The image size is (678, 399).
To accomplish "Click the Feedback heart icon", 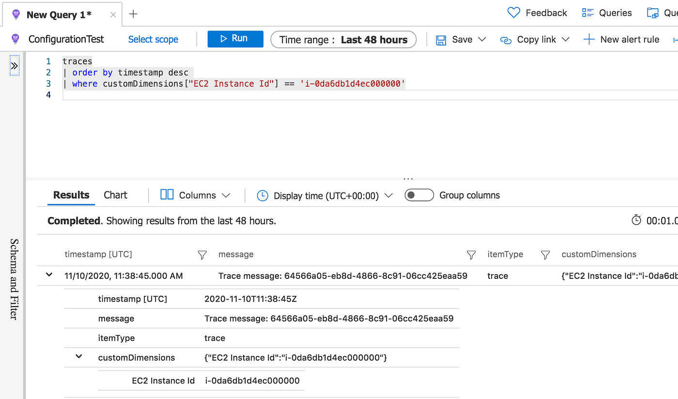I will point(513,13).
